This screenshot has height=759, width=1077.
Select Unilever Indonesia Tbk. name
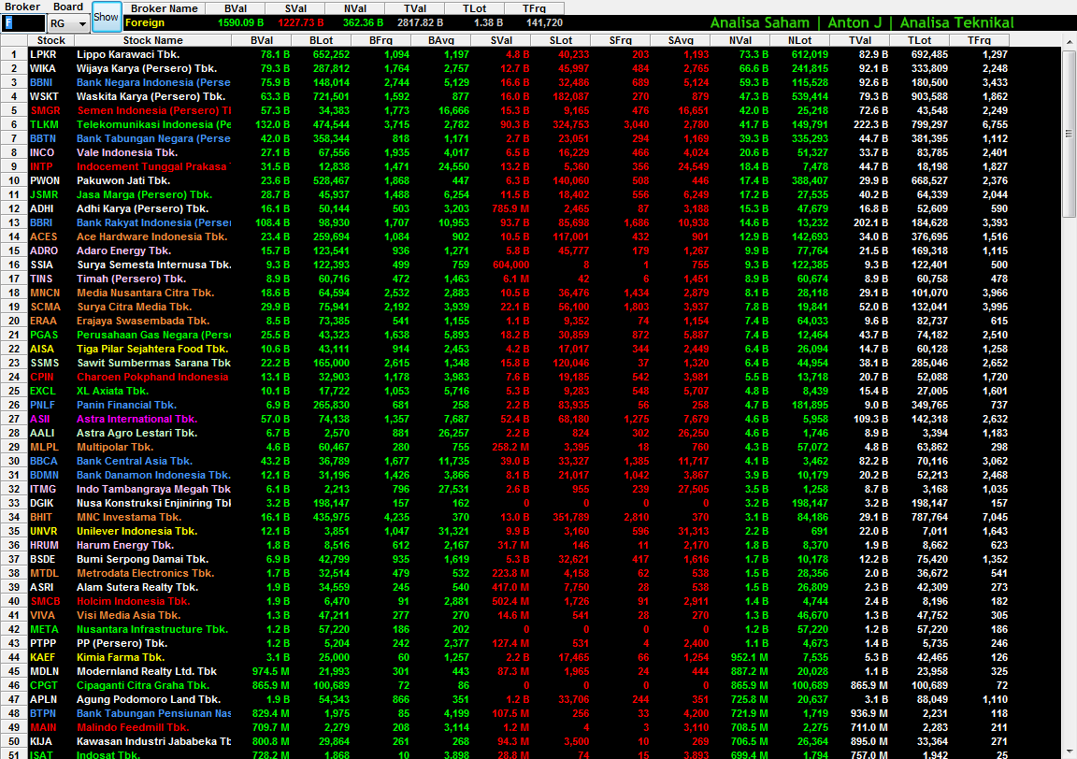coord(136,531)
